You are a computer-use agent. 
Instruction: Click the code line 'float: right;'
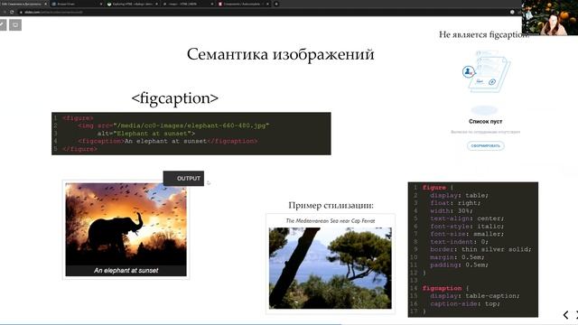pos(455,203)
